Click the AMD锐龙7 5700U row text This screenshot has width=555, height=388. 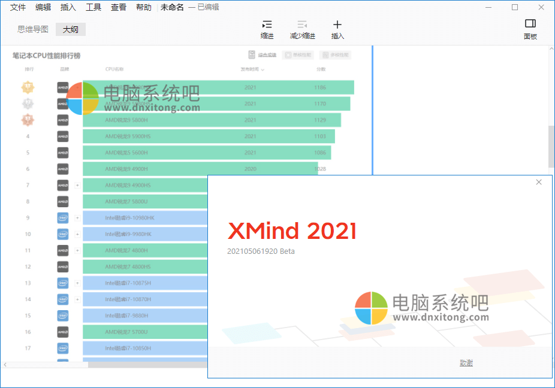126,332
